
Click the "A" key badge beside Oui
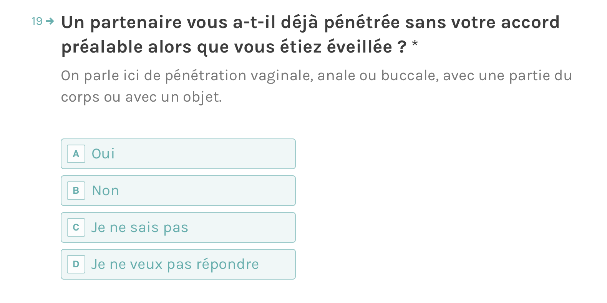pyautogui.click(x=76, y=154)
